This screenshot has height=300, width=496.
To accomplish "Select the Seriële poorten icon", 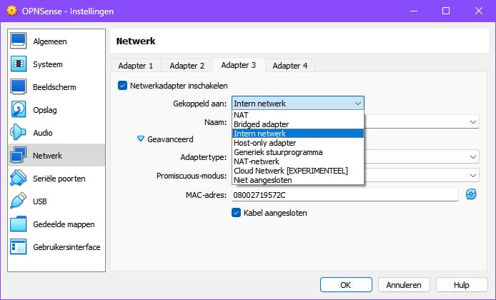I will (19, 179).
